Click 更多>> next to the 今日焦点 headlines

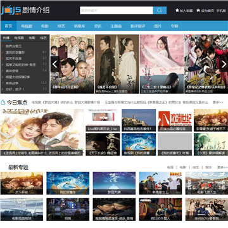pyautogui.click(x=218, y=103)
